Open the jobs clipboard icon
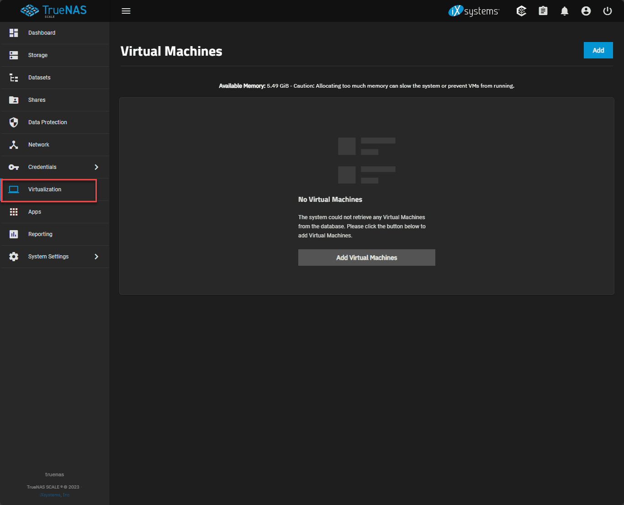The image size is (624, 505). pos(543,11)
